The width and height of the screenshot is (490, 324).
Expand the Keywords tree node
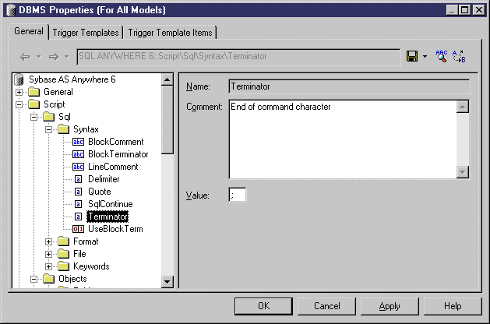[x=48, y=267]
